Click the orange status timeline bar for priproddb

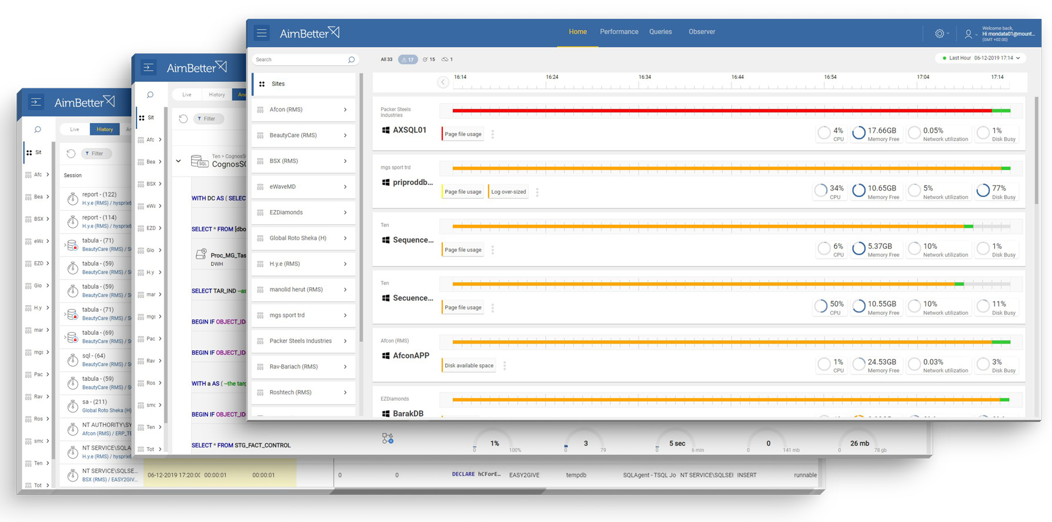click(727, 169)
